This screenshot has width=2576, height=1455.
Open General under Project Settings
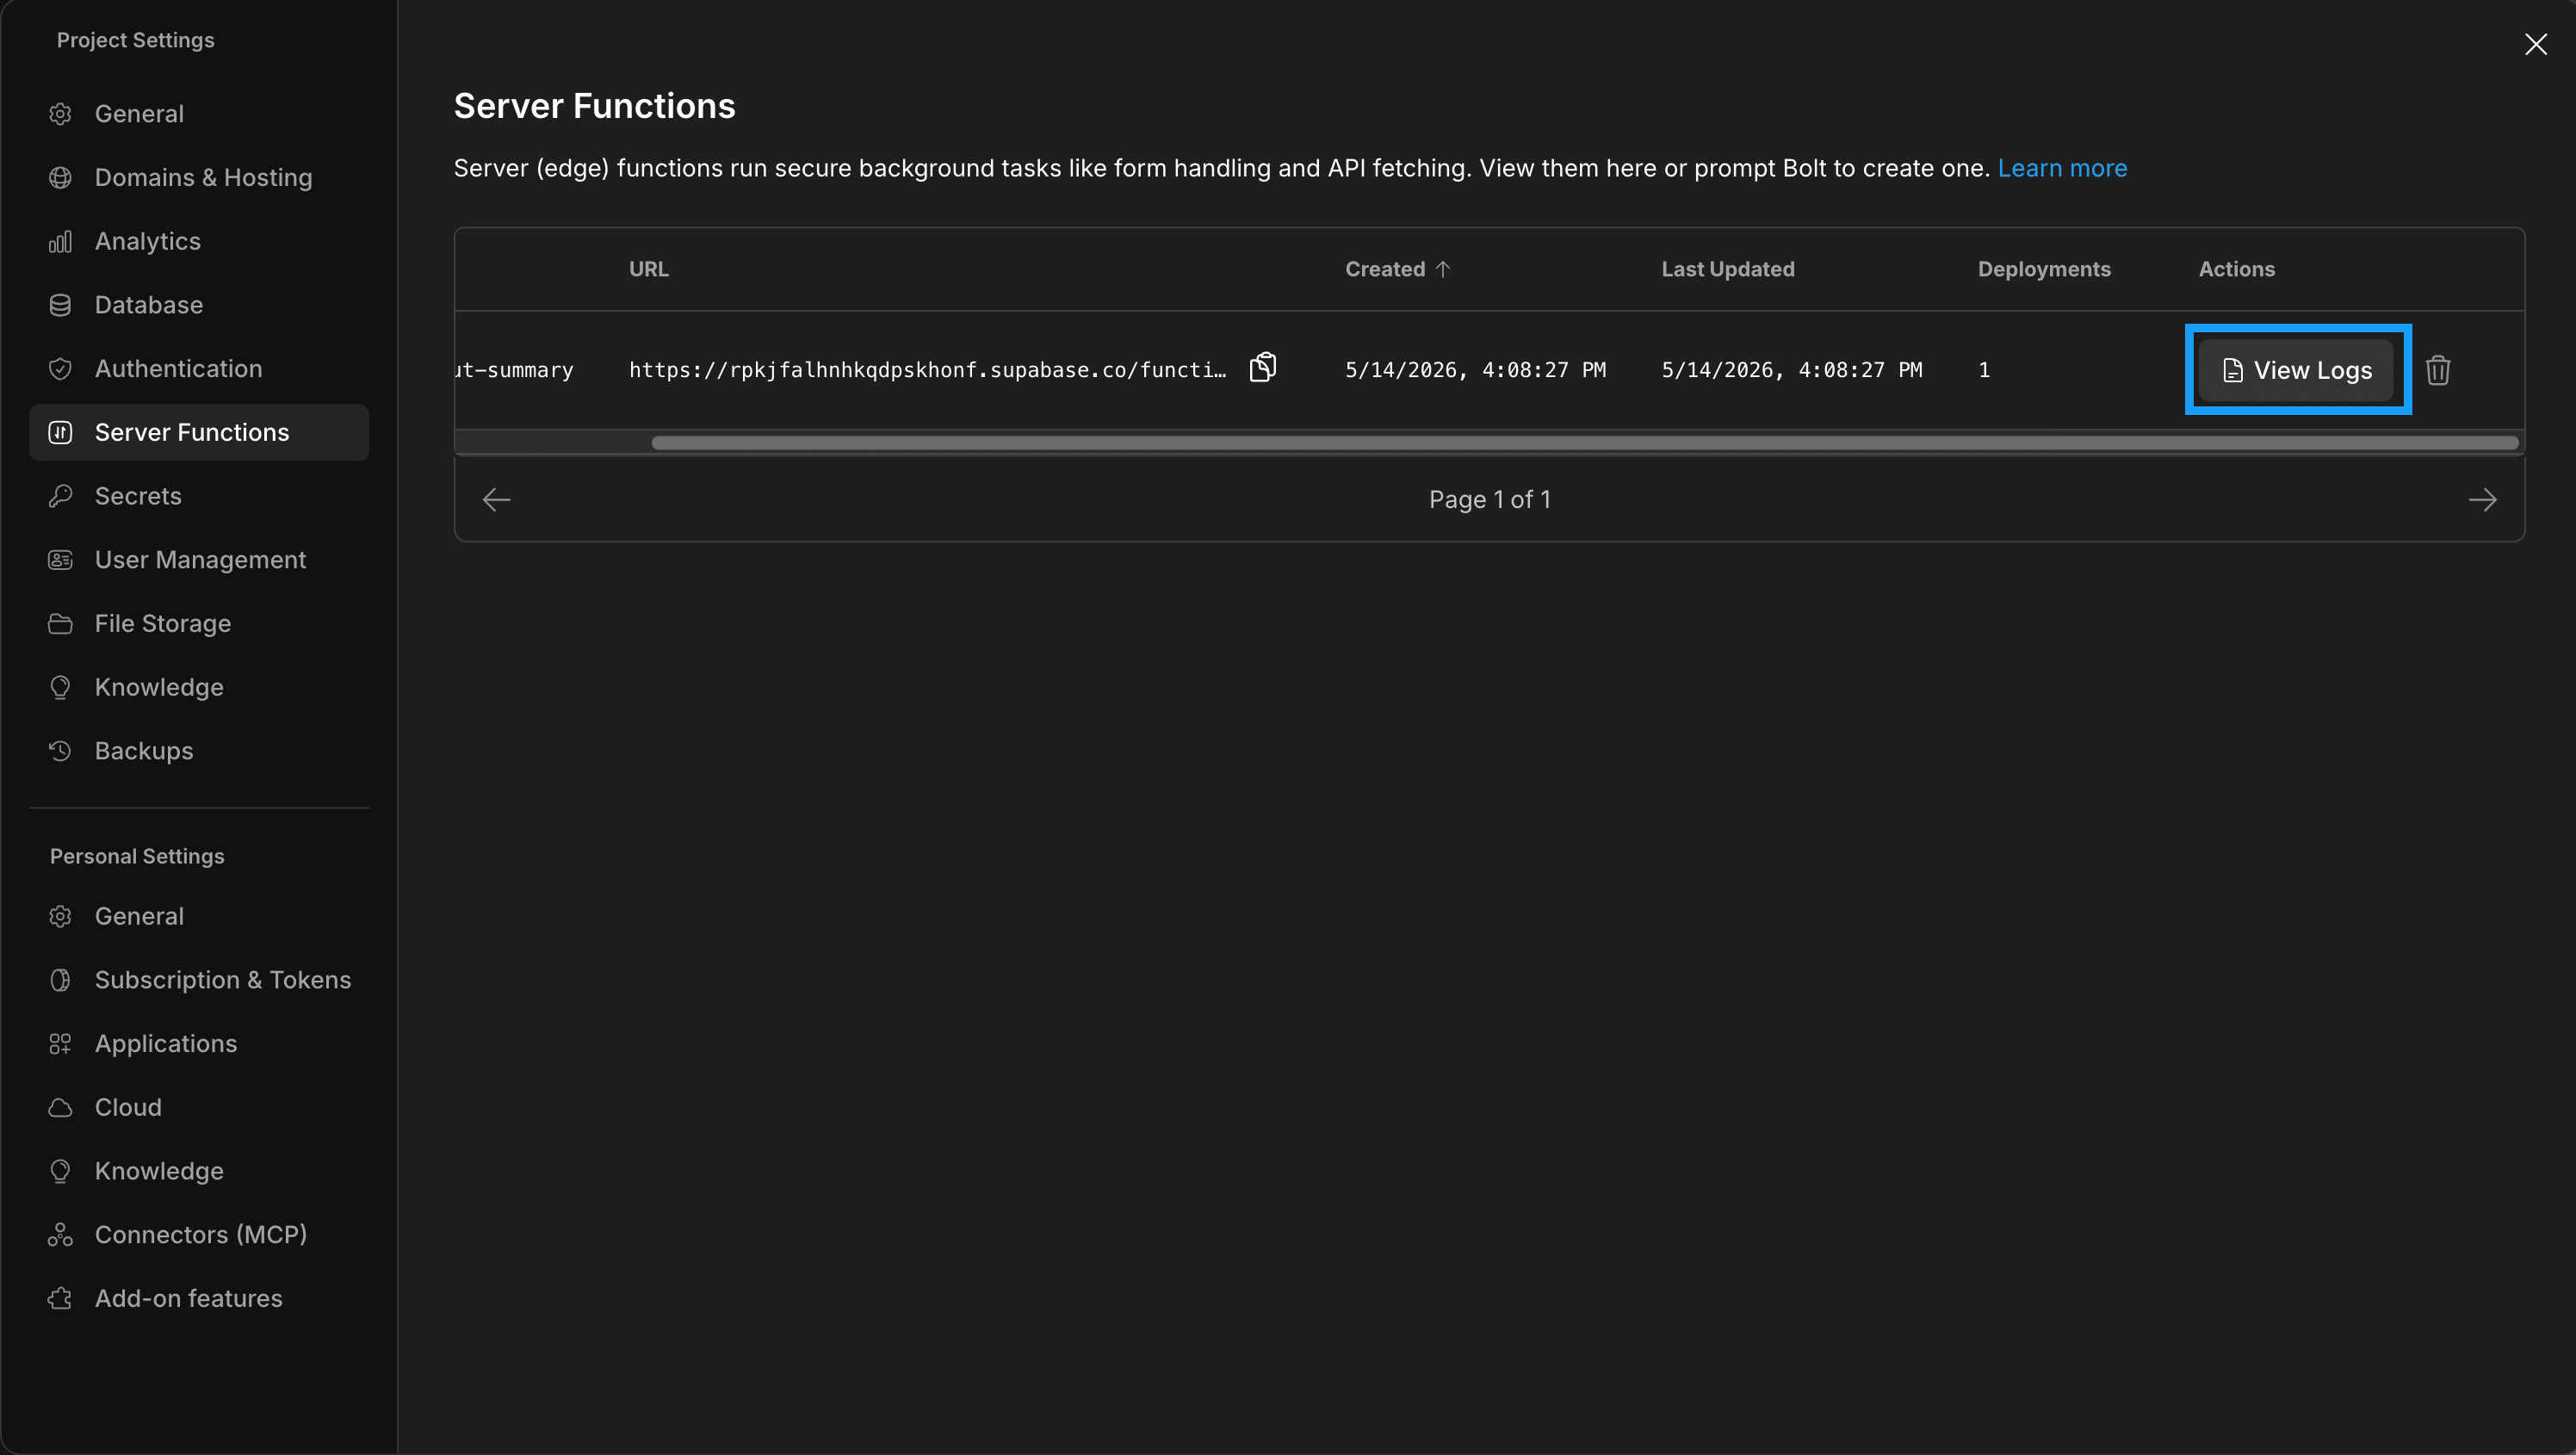click(199, 114)
